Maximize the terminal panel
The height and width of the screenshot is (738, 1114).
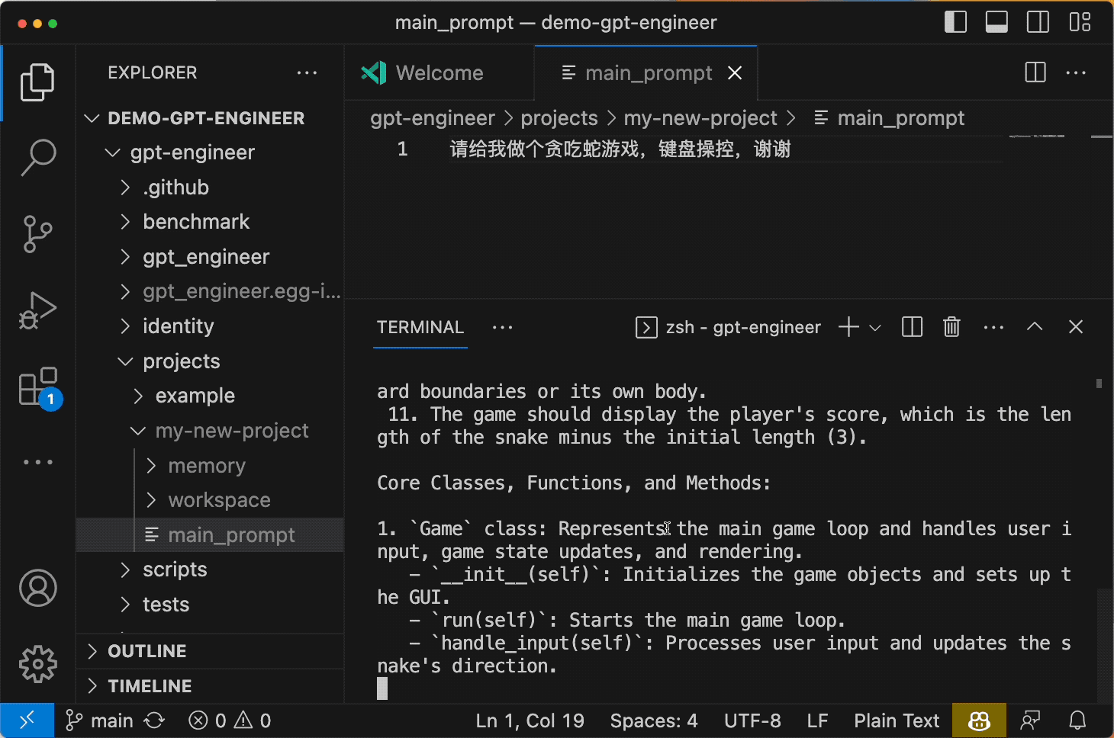(1035, 326)
